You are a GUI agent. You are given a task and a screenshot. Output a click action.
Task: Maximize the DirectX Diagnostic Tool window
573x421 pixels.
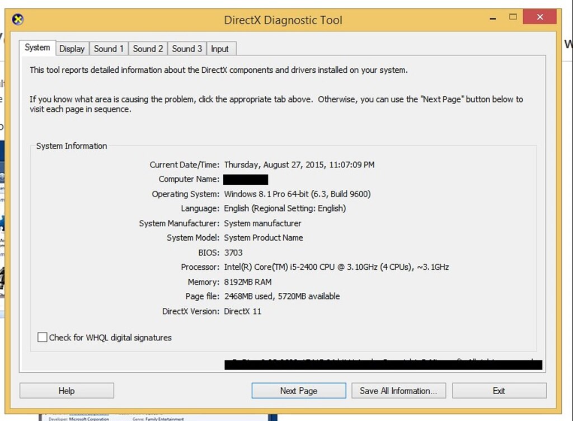click(x=513, y=17)
